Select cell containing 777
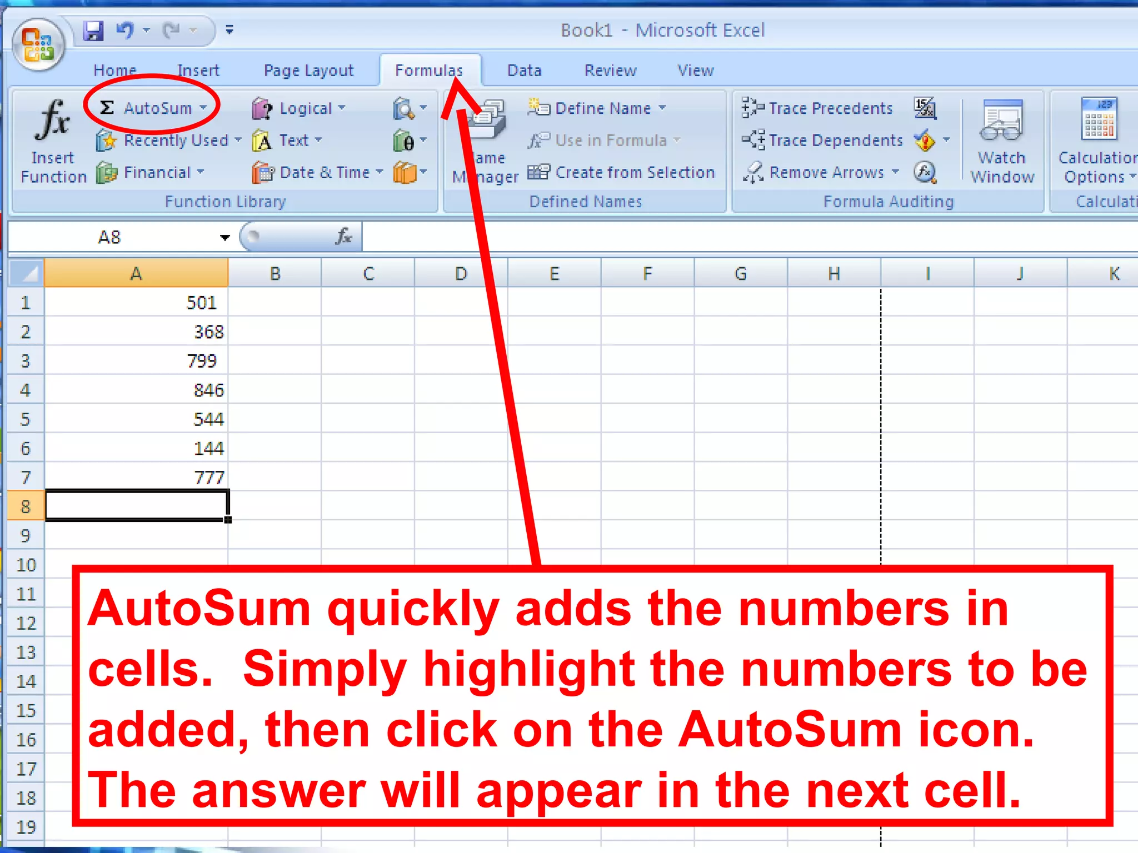This screenshot has width=1138, height=853. click(x=136, y=477)
